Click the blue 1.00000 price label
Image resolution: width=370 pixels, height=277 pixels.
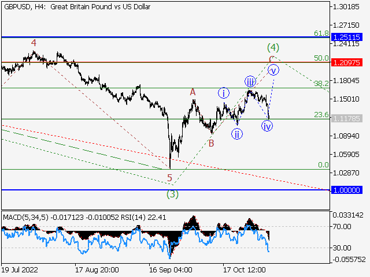point(347,190)
